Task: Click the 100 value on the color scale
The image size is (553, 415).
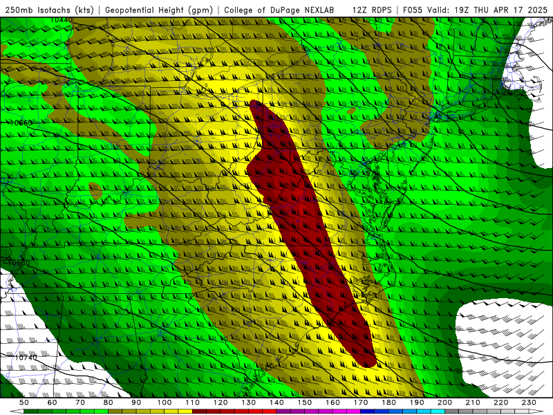Action: (x=165, y=403)
